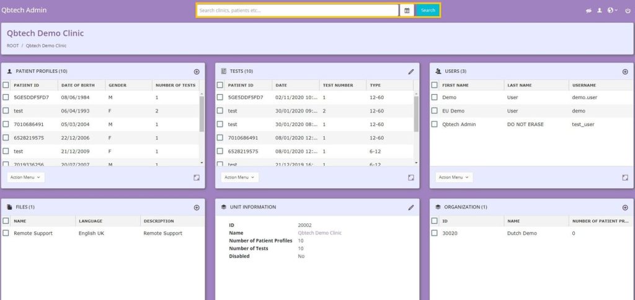Viewport: 635px width, 300px height.
Task: Sort users by Last Name column
Action: click(519, 85)
